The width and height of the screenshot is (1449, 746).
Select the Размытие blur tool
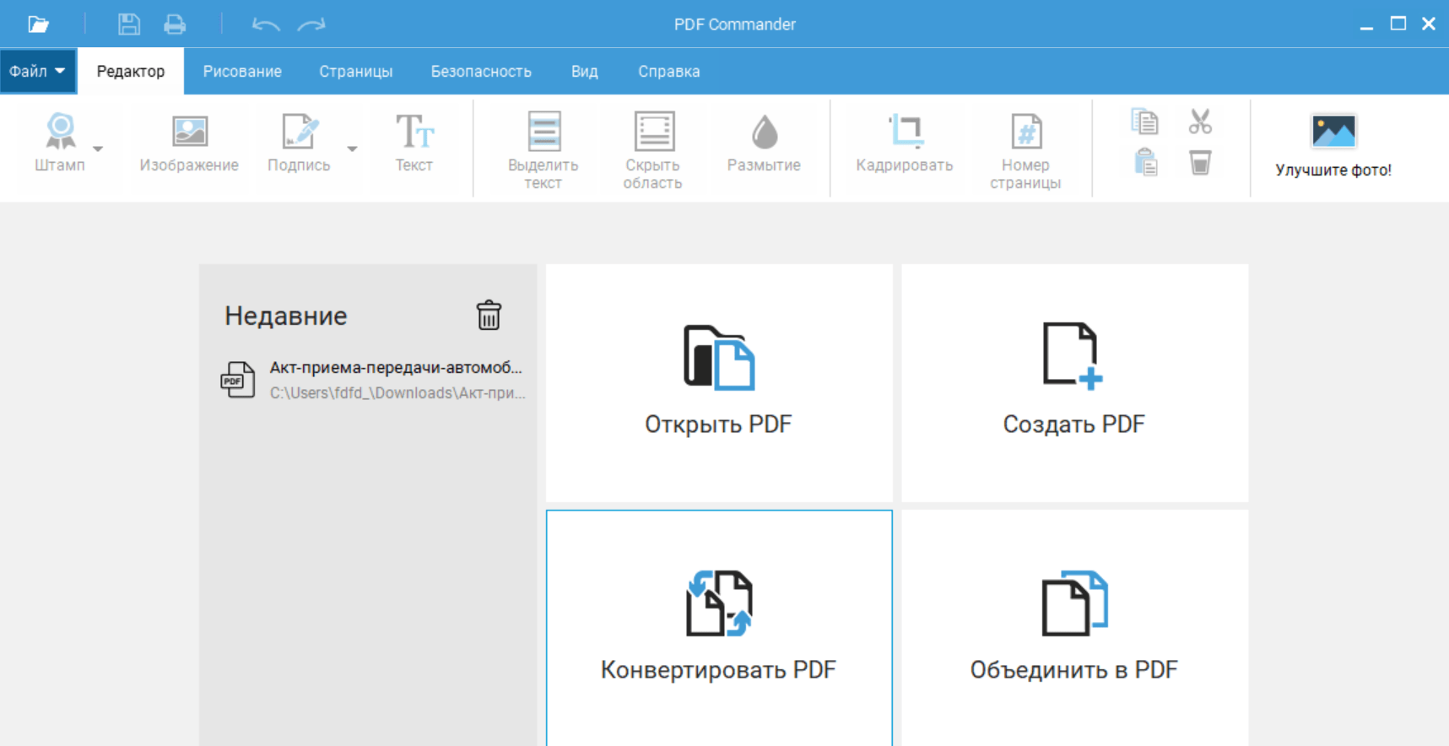click(x=764, y=143)
